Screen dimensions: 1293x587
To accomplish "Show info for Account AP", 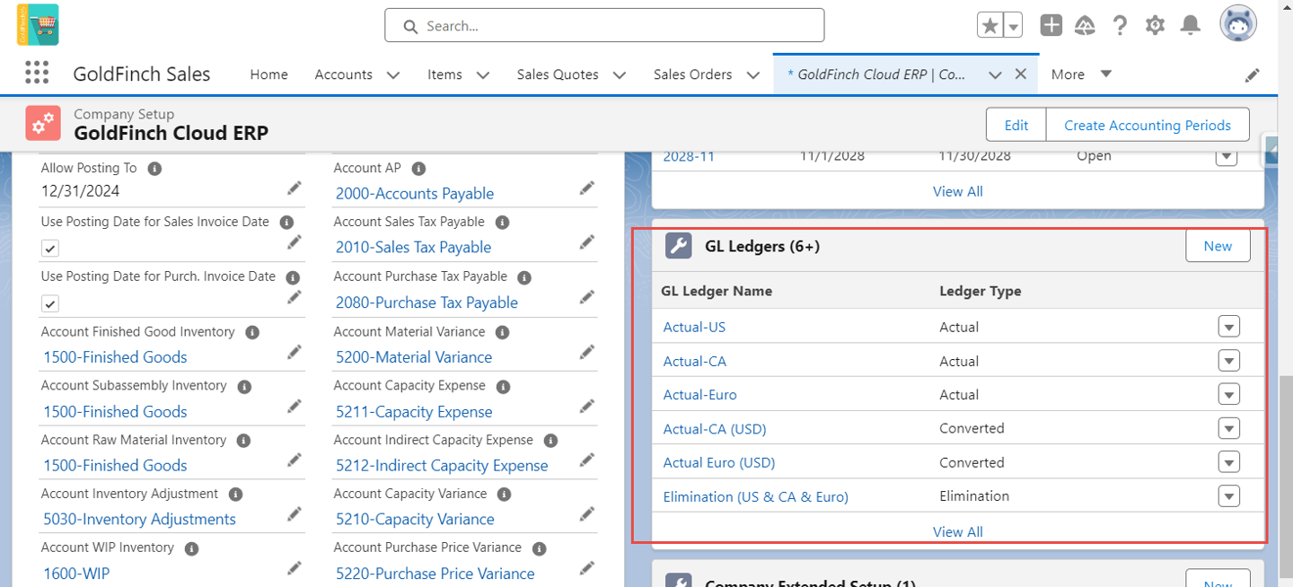I will click(x=418, y=168).
